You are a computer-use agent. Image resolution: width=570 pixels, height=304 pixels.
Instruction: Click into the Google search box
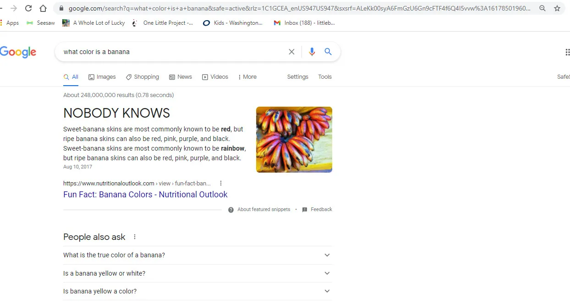[x=172, y=52]
